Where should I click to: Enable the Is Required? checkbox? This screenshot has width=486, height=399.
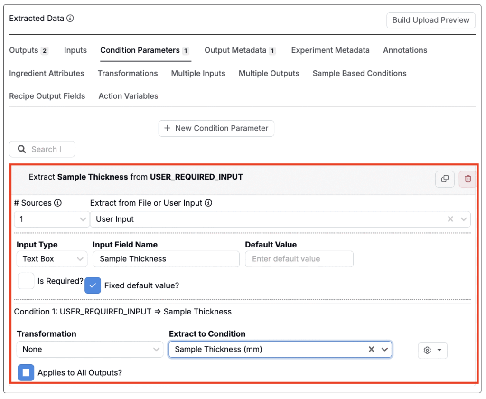coord(26,281)
